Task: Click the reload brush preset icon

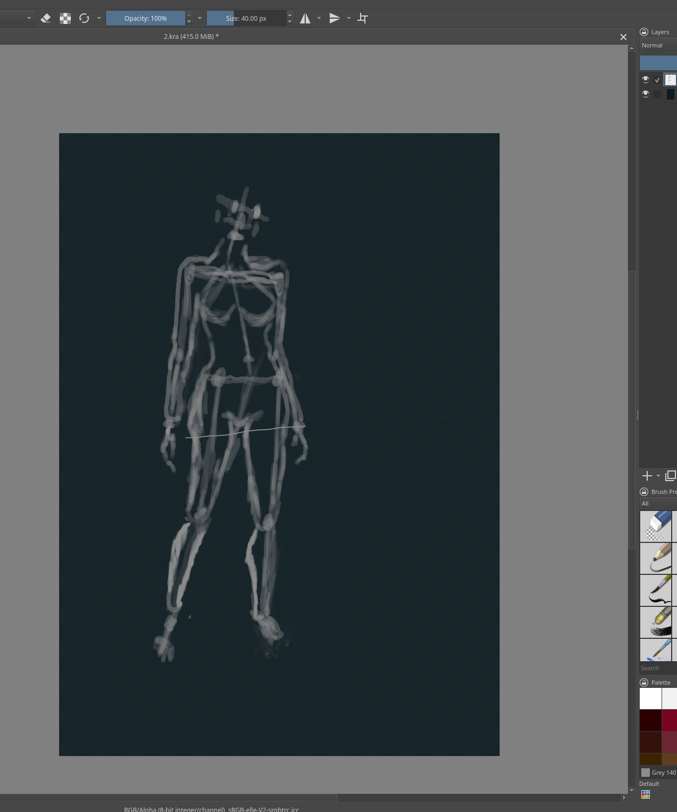Action: (x=84, y=18)
